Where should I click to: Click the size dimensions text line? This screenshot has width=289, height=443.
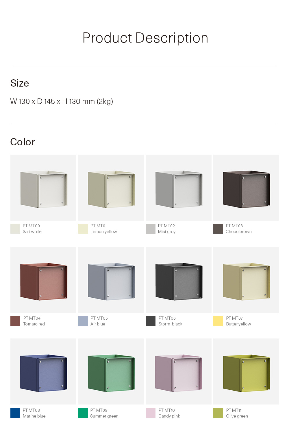(62, 102)
